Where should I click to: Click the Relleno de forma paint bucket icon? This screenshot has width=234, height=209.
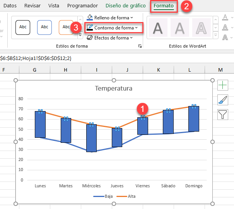click(90, 17)
